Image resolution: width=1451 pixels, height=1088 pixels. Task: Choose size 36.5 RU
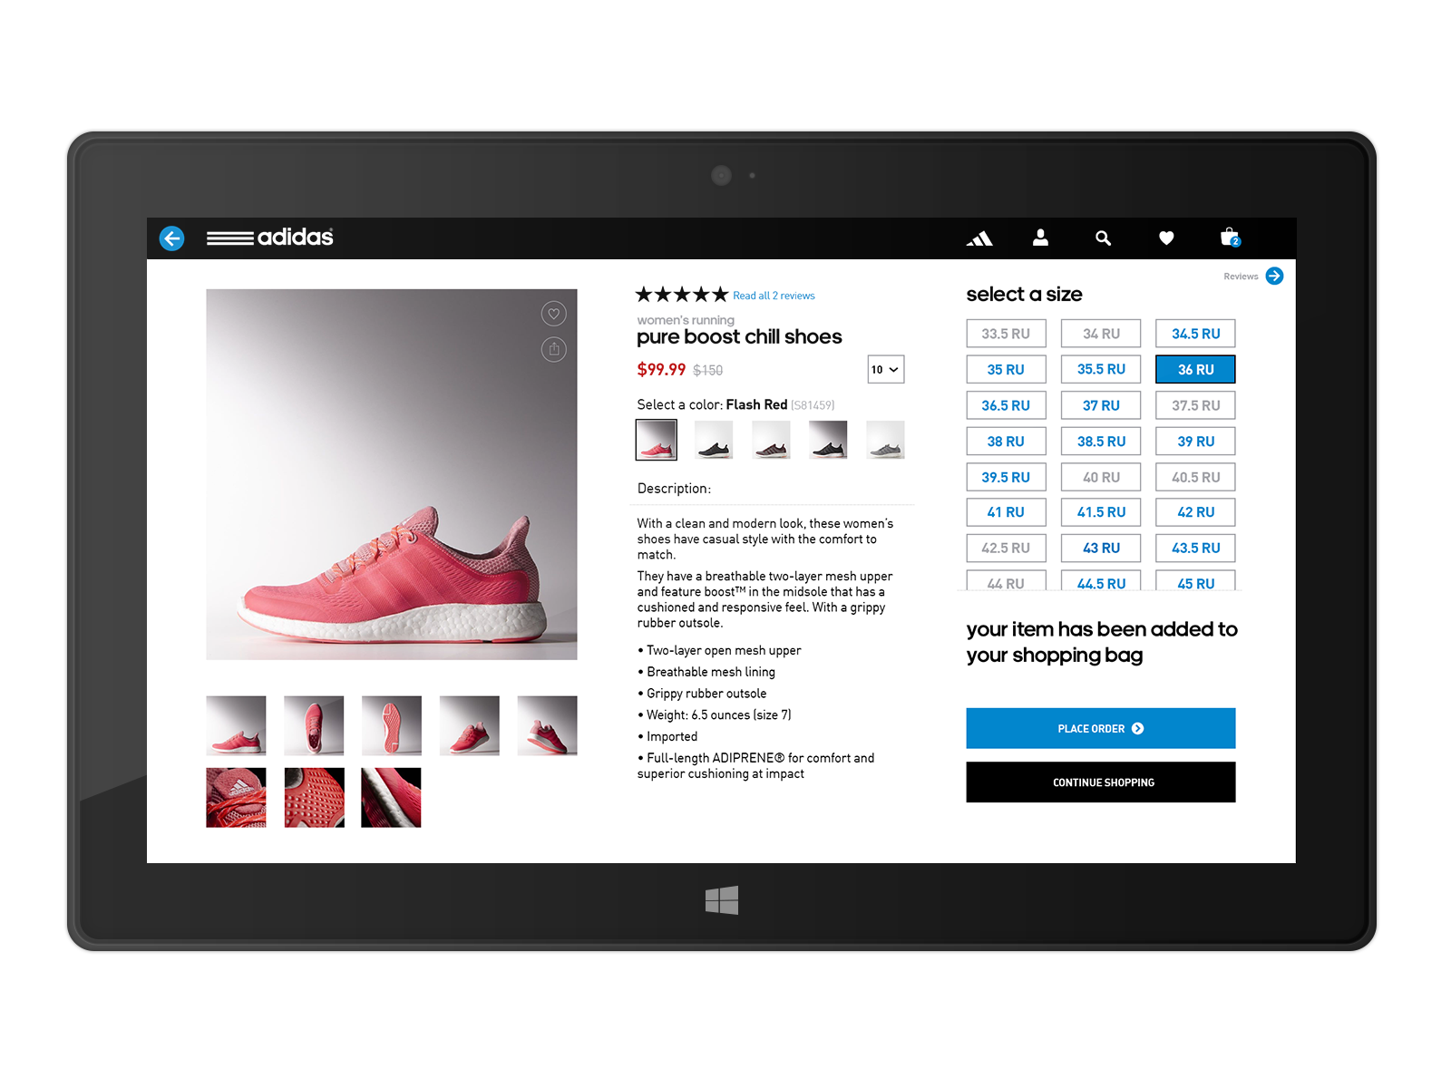(1006, 405)
